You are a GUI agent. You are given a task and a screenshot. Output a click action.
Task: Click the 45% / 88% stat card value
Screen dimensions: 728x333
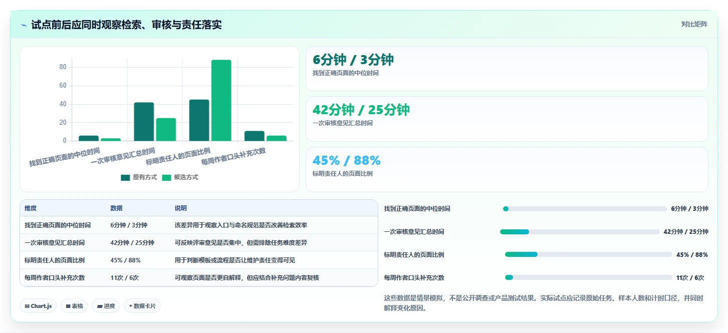tap(347, 160)
